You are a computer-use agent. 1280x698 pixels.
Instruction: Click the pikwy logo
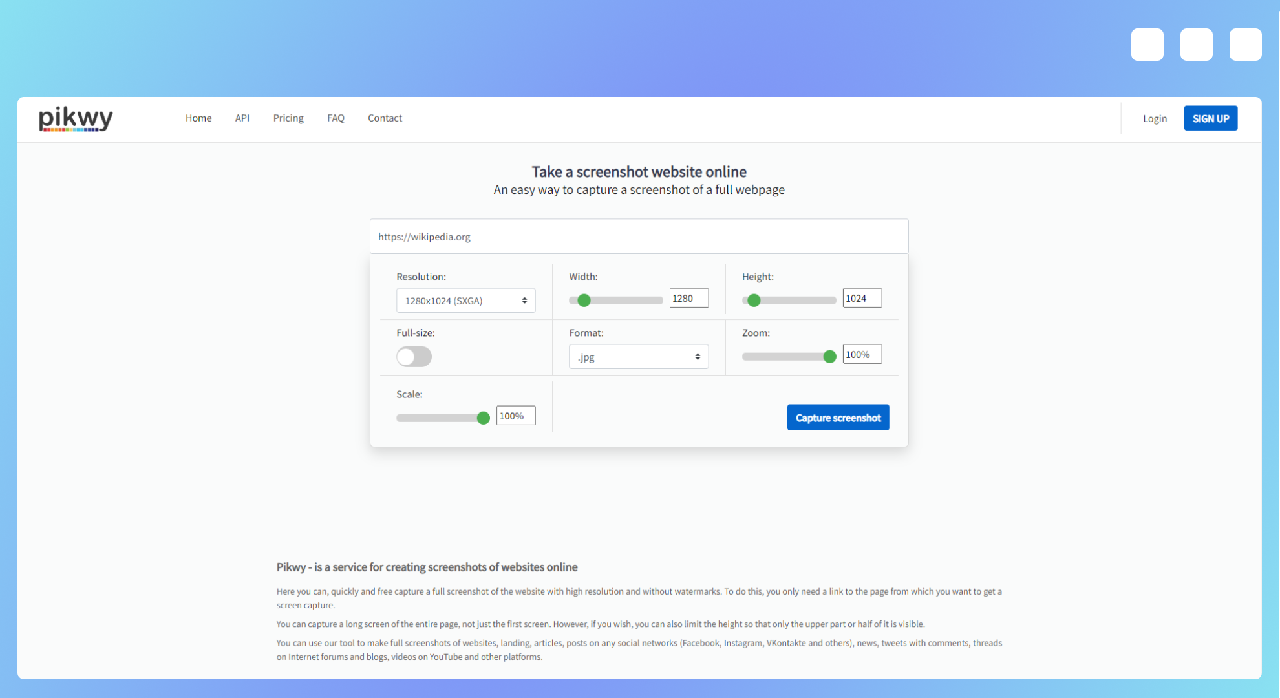pyautogui.click(x=76, y=118)
